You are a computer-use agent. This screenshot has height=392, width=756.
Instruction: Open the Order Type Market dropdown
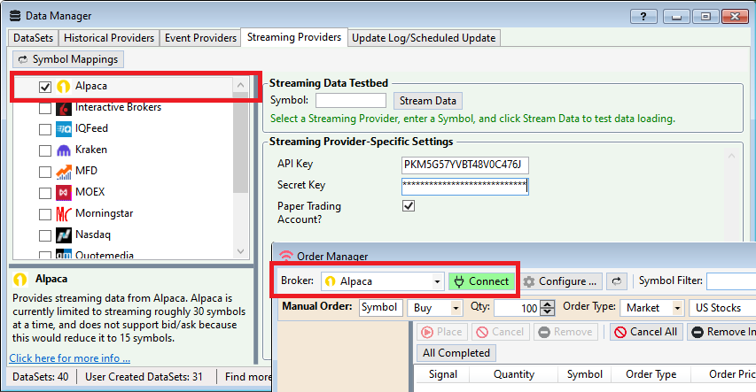[651, 308]
